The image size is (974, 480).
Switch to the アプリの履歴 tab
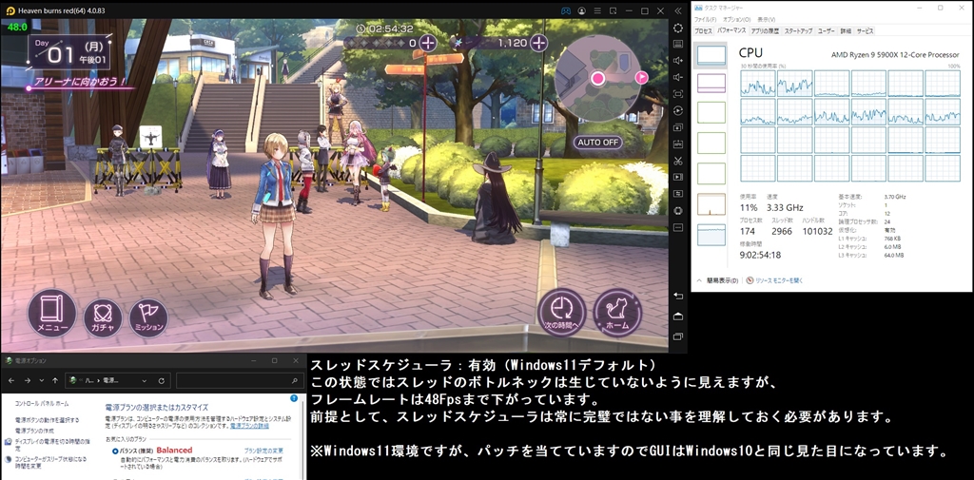click(764, 30)
